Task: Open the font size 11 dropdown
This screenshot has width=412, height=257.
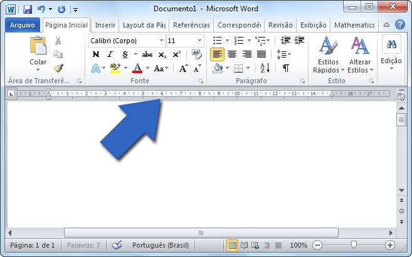Action: point(199,41)
